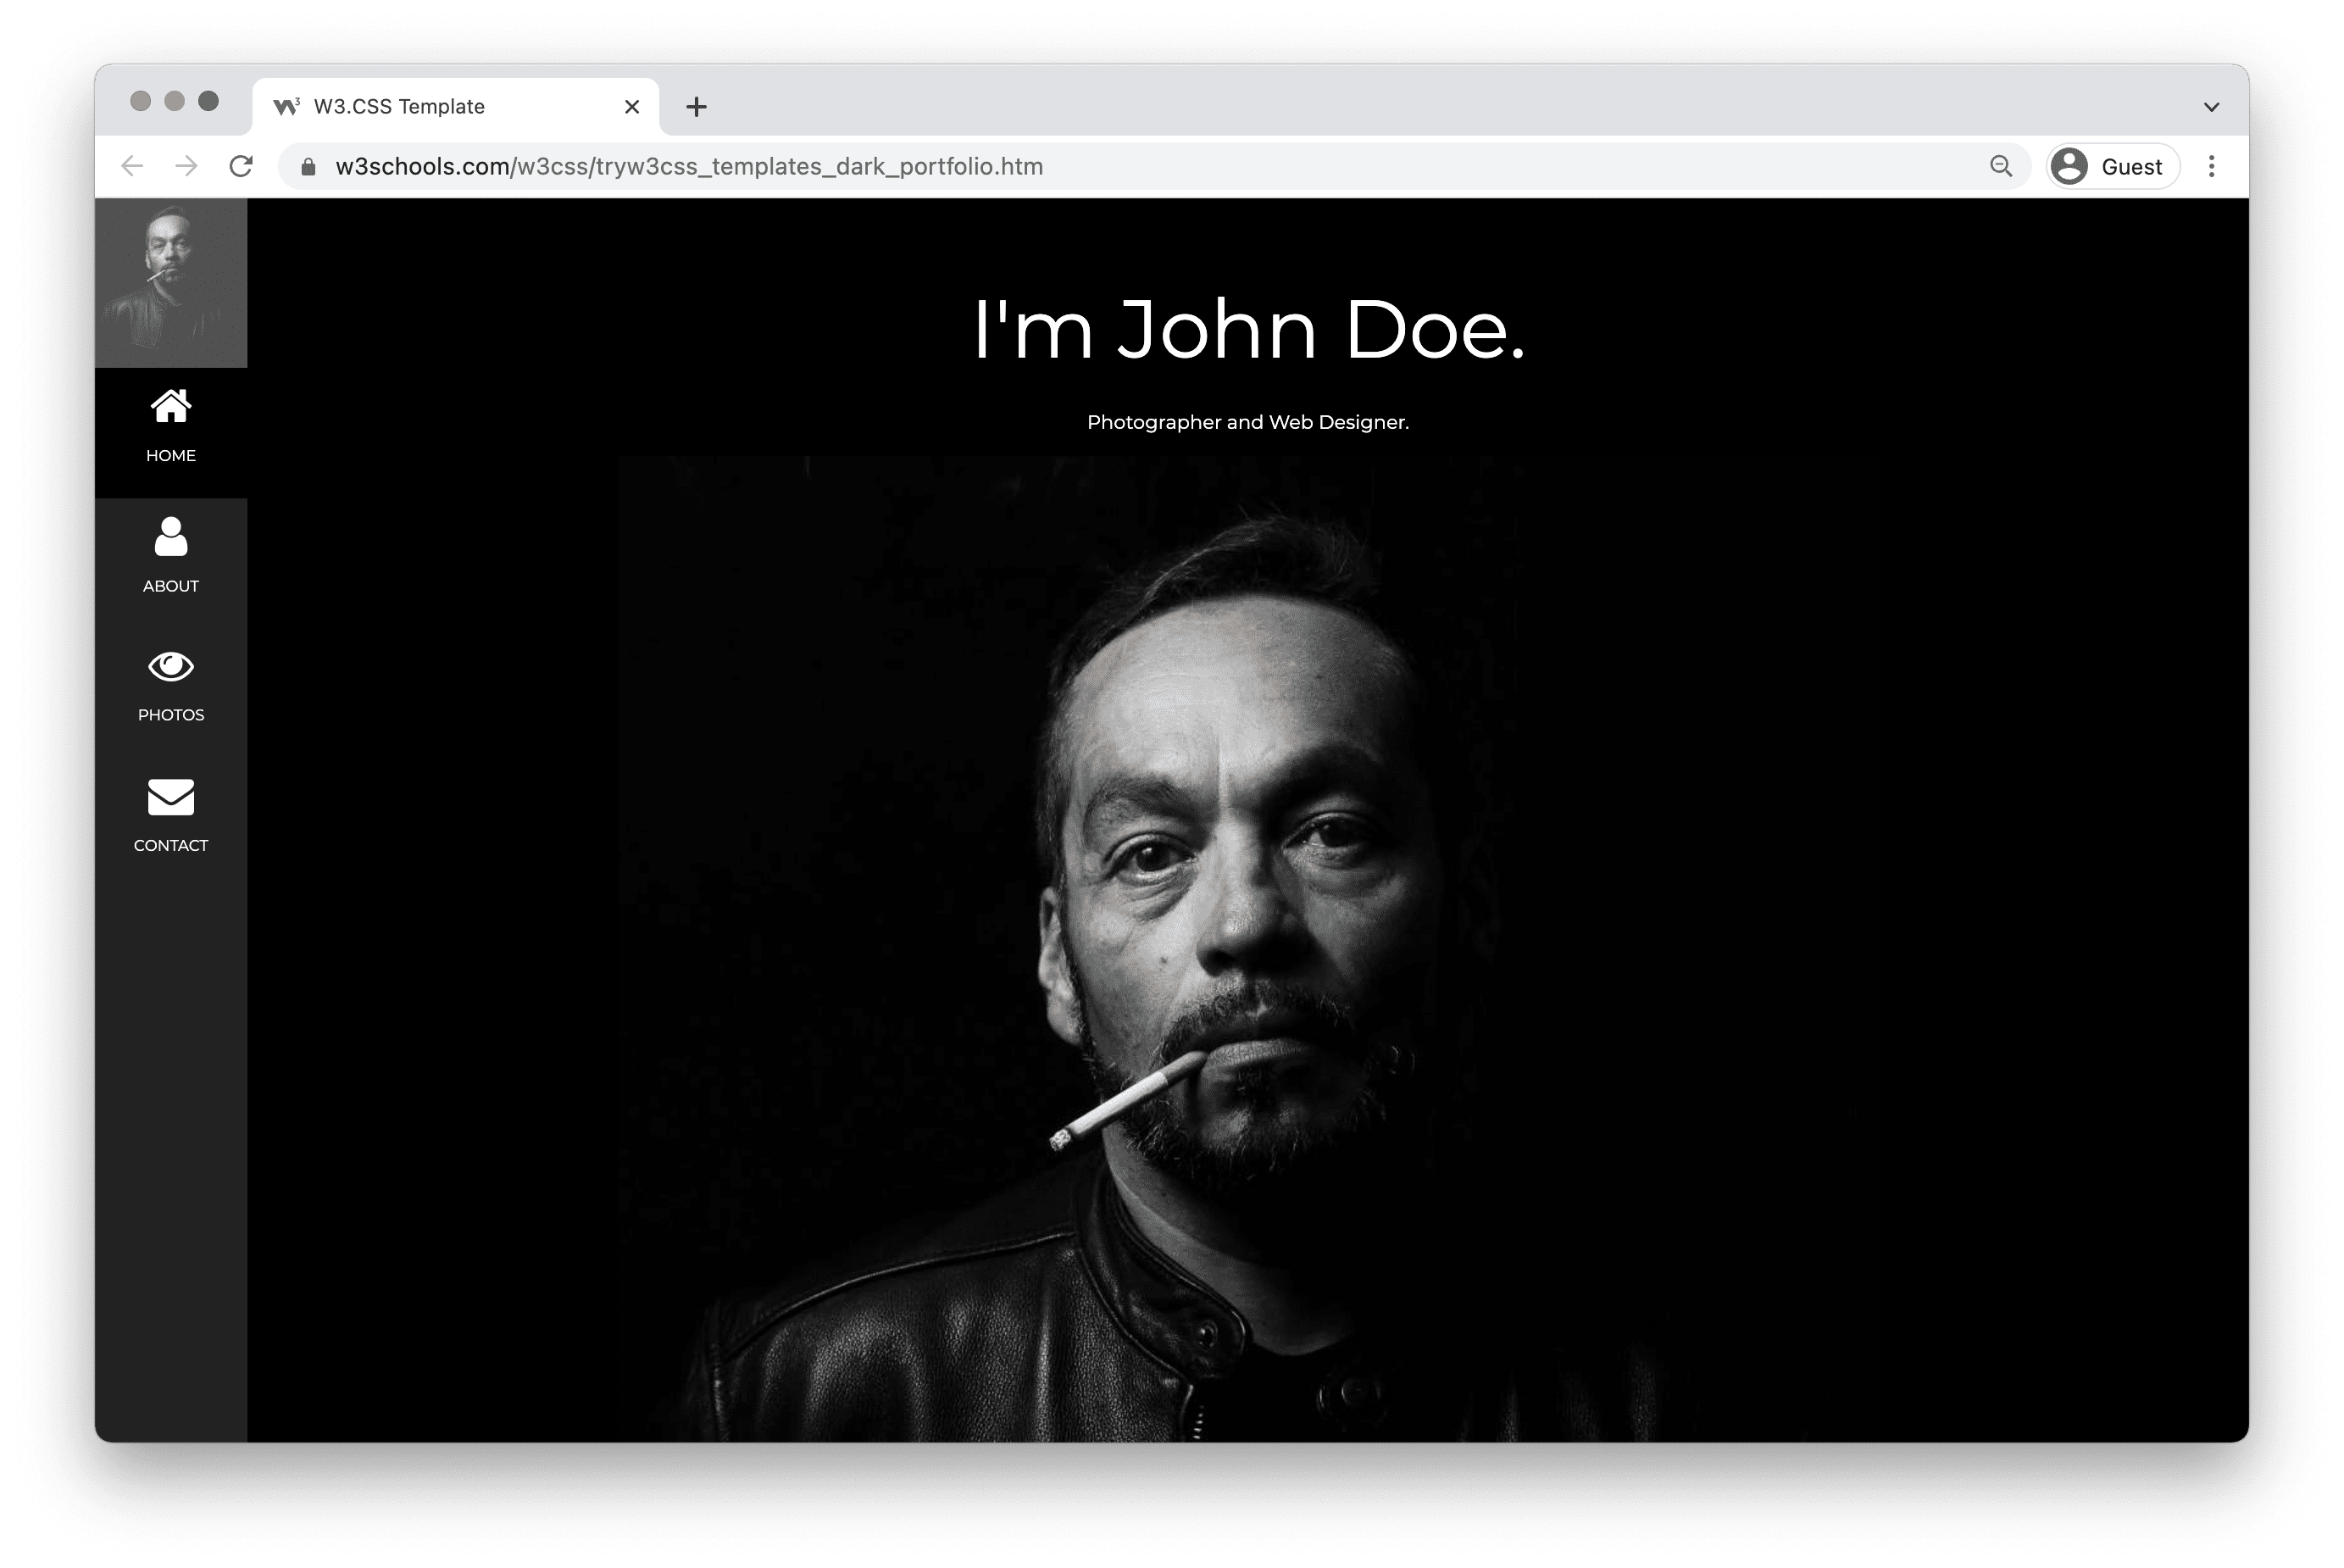The image size is (2344, 1568).
Task: Select the HOME menu item
Action: coord(169,424)
